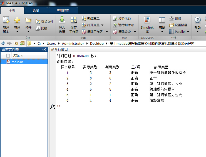Click Analyze Code (分析代码)

tap(122, 18)
